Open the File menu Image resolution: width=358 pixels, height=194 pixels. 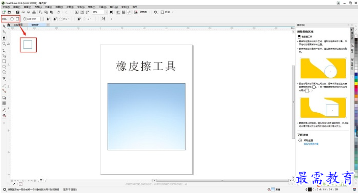[6, 7]
